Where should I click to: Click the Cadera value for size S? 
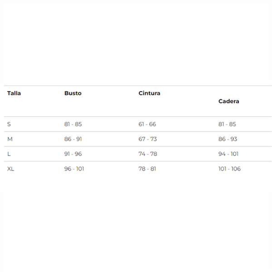(227, 124)
